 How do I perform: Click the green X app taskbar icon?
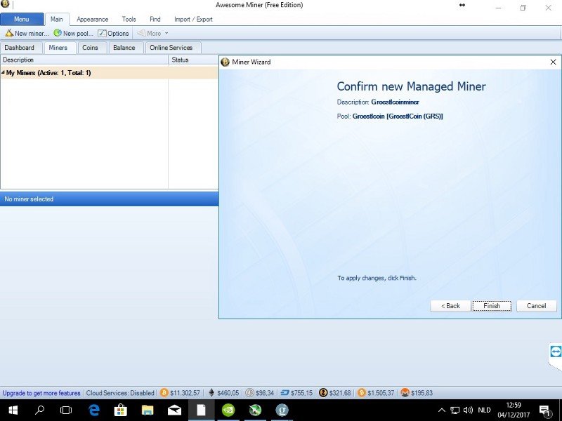point(255,410)
